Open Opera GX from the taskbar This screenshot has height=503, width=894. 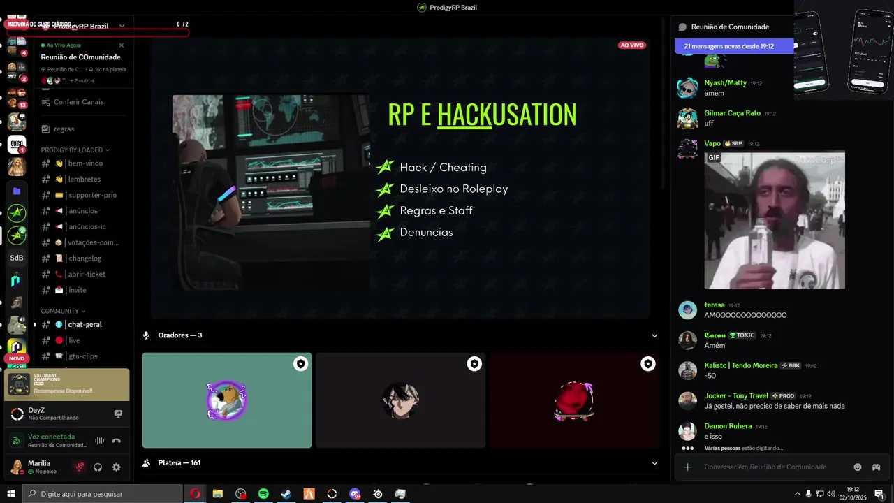click(195, 494)
